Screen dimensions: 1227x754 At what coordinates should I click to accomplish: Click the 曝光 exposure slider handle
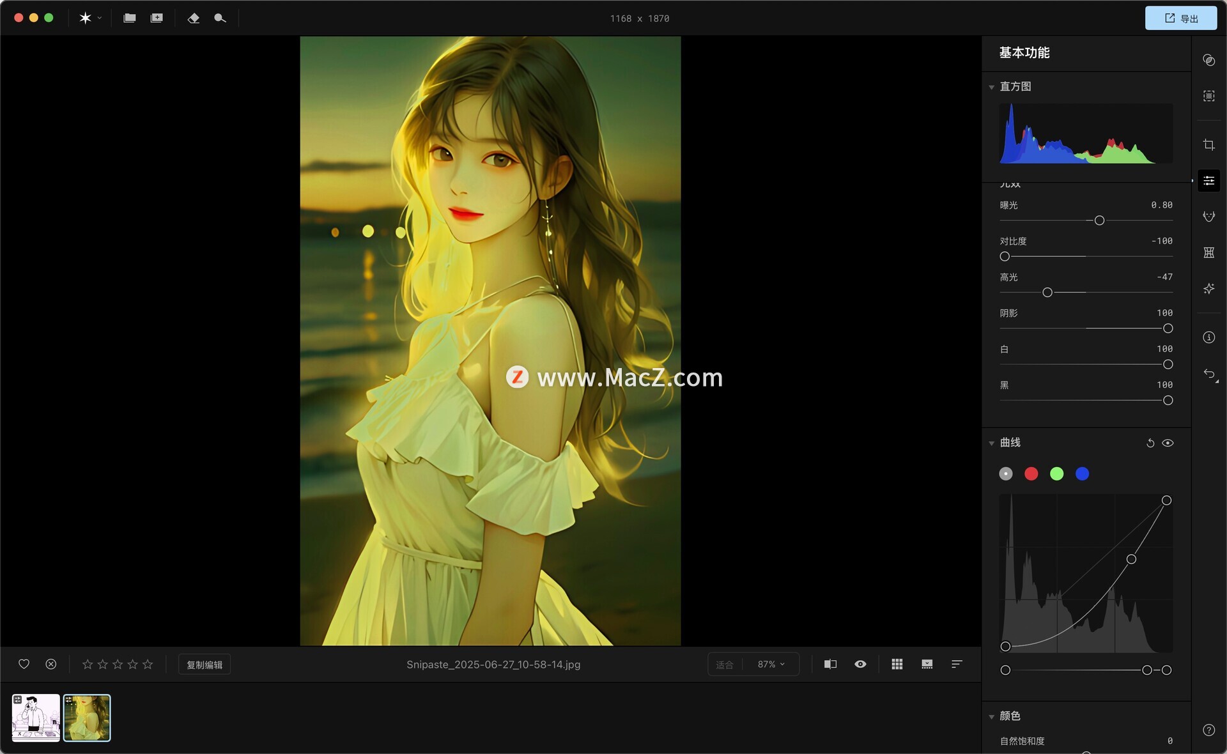tap(1099, 220)
